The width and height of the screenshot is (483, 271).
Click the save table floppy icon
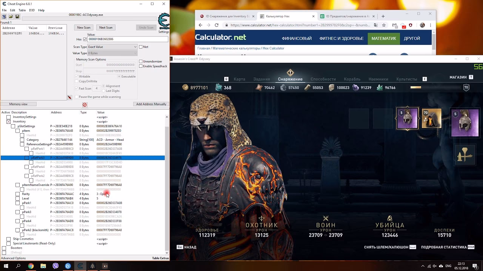(x=17, y=17)
